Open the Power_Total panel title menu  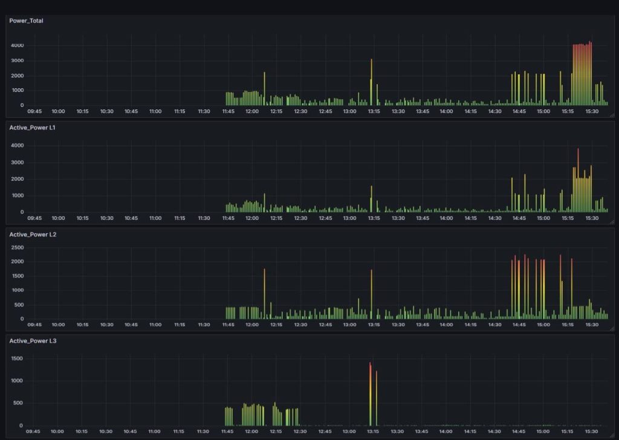point(26,21)
